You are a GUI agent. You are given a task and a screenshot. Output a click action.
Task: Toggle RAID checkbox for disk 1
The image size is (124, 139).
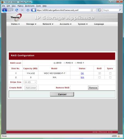100,73
